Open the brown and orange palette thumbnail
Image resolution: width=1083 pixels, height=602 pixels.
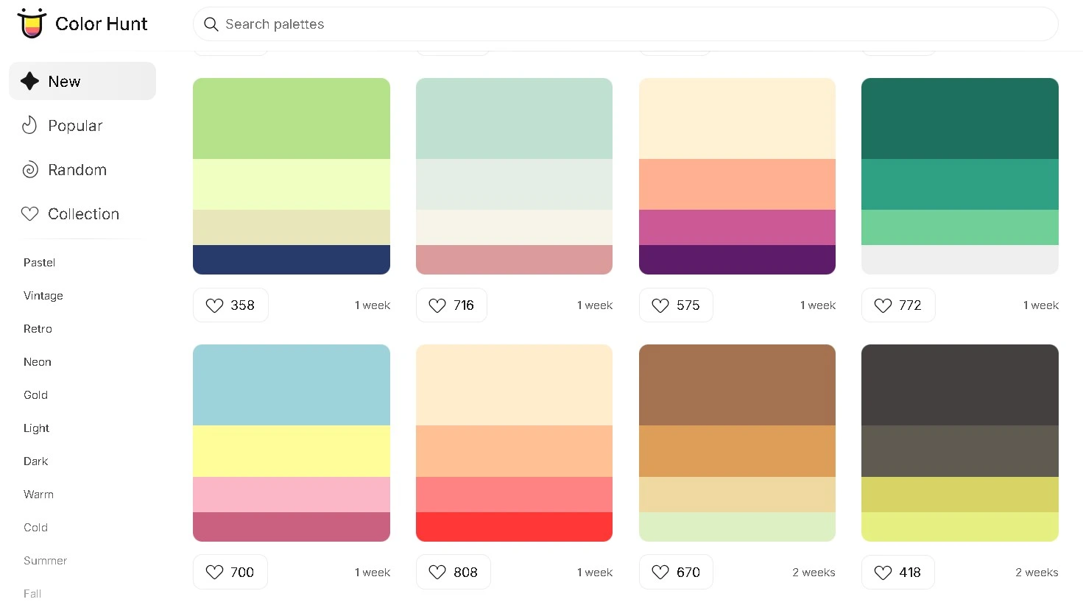[736, 442]
